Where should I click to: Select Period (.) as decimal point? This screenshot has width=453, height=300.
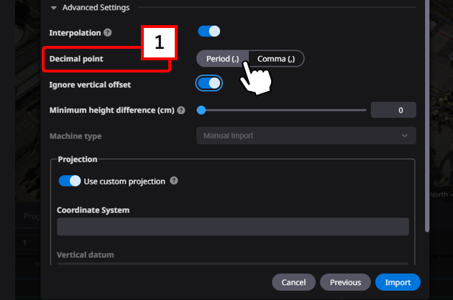(222, 58)
